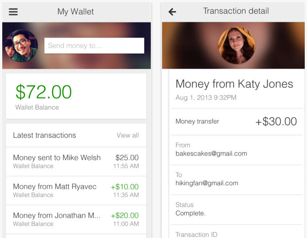Open the Money from Jonathan M... transaction
This screenshot has width=307, height=238.
click(x=76, y=220)
